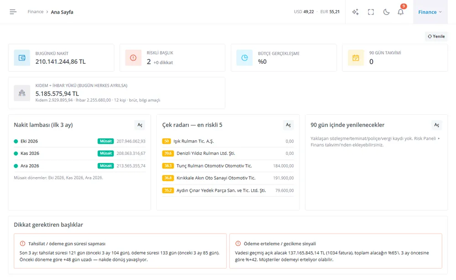This screenshot has width=456, height=280.
Task: Click the 210.141.244,86 TL cash value
Action: pyautogui.click(x=61, y=61)
